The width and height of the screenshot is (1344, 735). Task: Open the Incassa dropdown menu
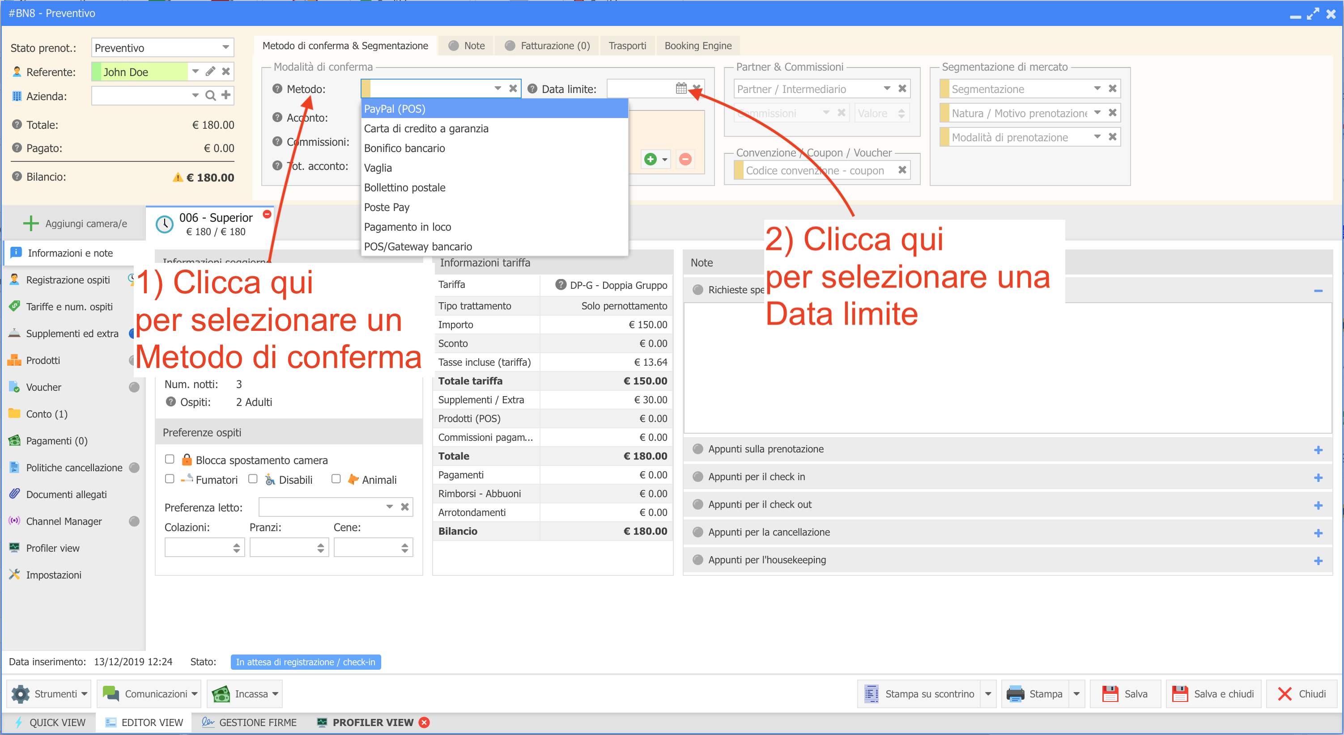pyautogui.click(x=245, y=694)
